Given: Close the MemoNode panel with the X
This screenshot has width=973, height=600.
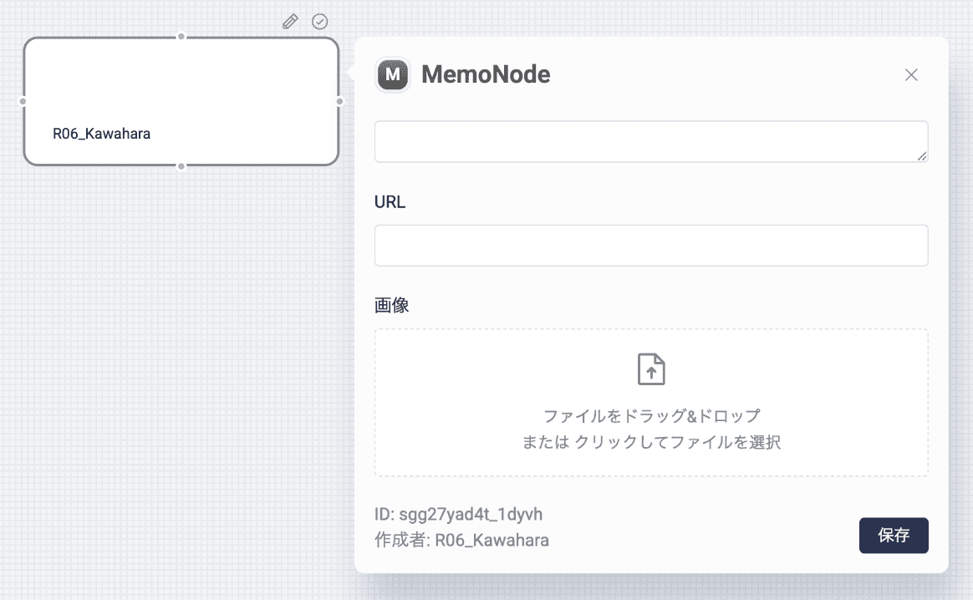Looking at the screenshot, I should (911, 74).
